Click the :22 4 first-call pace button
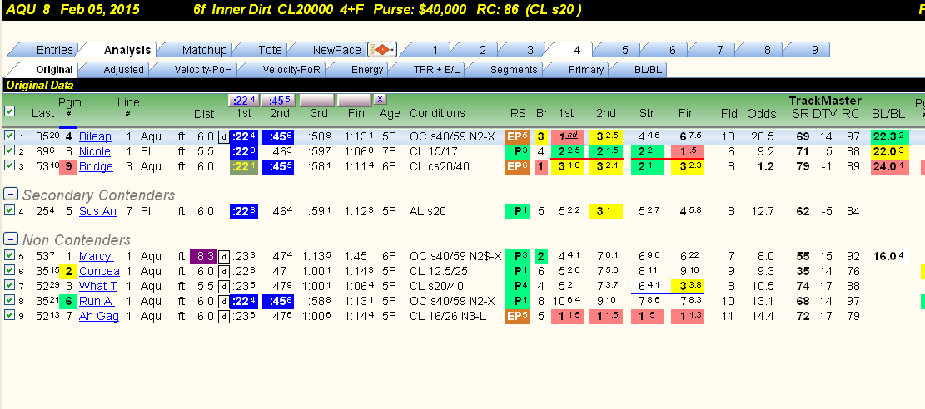925x409 pixels. (x=242, y=100)
